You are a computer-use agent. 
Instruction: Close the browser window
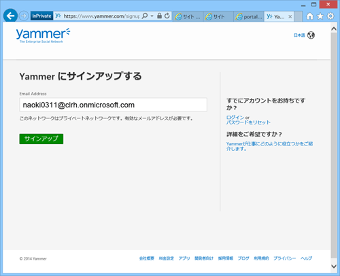[328, 5]
